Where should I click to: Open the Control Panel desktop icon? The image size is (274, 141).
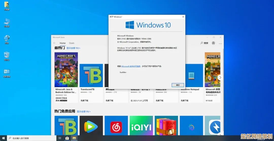pos(7,73)
